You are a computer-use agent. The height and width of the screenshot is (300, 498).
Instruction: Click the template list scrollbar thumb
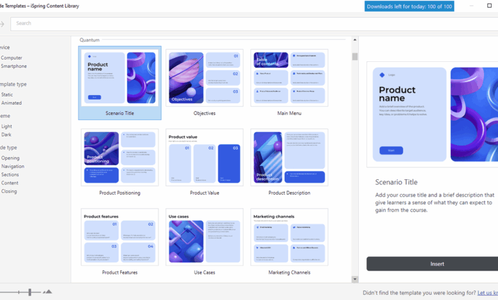point(355,57)
